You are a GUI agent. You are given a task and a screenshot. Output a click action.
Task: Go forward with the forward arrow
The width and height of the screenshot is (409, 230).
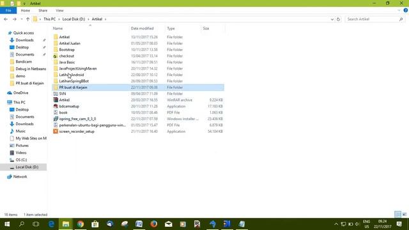pos(14,19)
